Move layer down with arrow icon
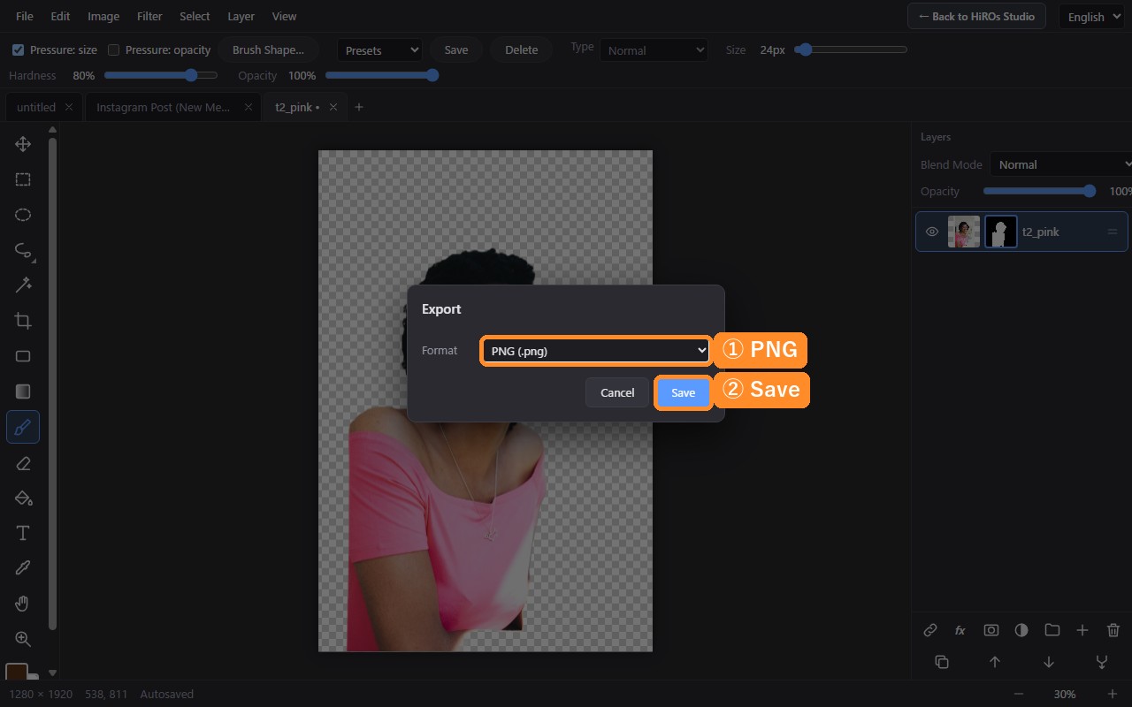Viewport: 1132px width, 707px height. pos(1049,662)
